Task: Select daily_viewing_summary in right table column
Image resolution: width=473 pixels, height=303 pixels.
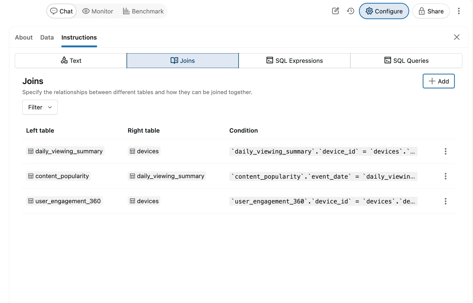Action: 167,176
